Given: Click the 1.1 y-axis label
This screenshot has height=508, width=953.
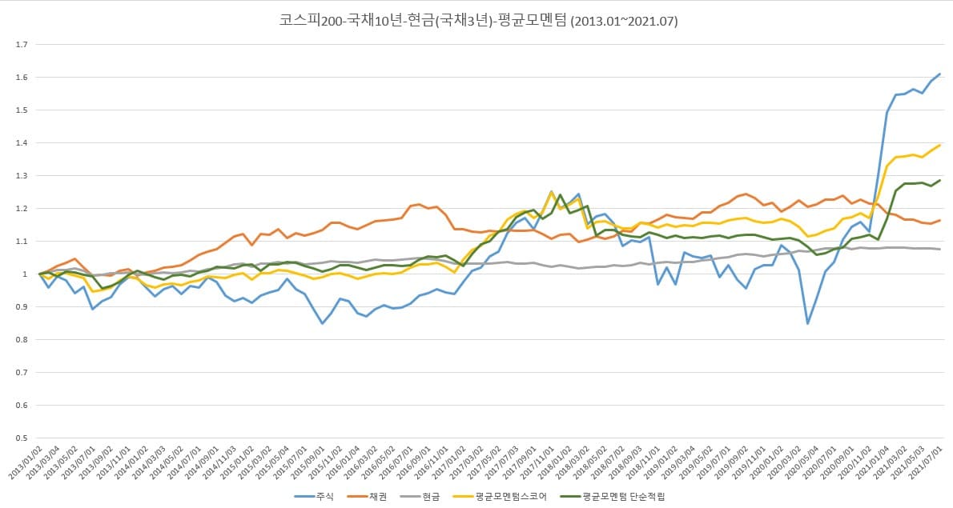Looking at the screenshot, I should [x=22, y=241].
